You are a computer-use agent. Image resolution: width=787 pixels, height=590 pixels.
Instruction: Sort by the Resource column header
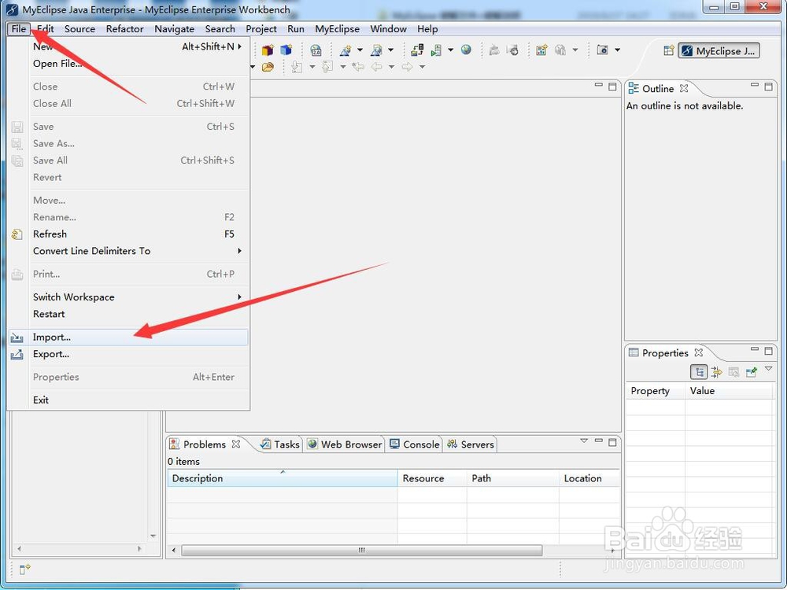coord(432,478)
